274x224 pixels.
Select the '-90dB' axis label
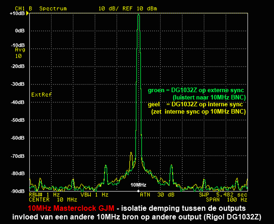pos(18,191)
